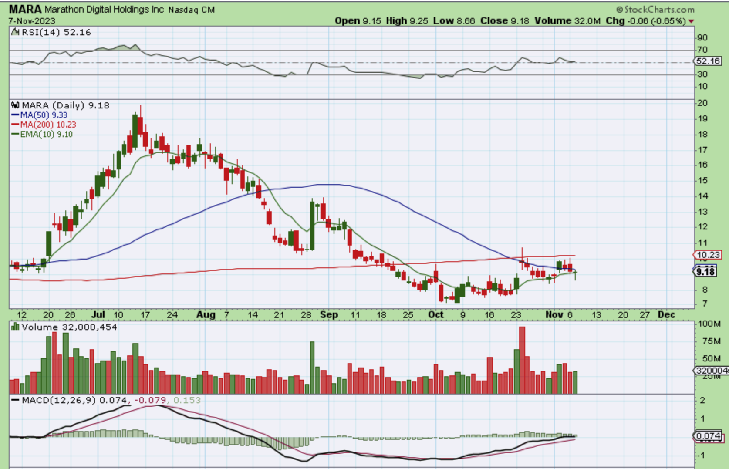This screenshot has width=729, height=469.
Task: Click the EMA(10) 9.10 legend text
Action: (46, 135)
